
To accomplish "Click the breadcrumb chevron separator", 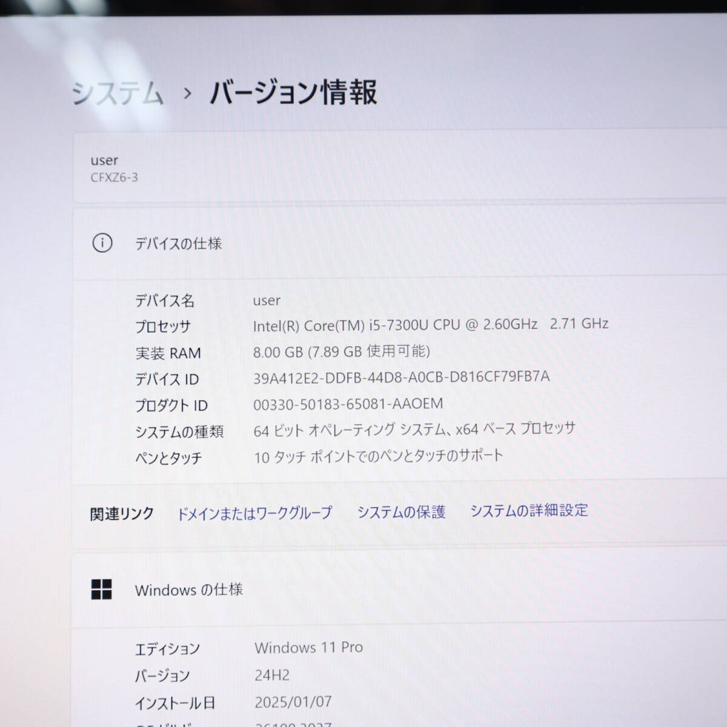I will 187,93.
